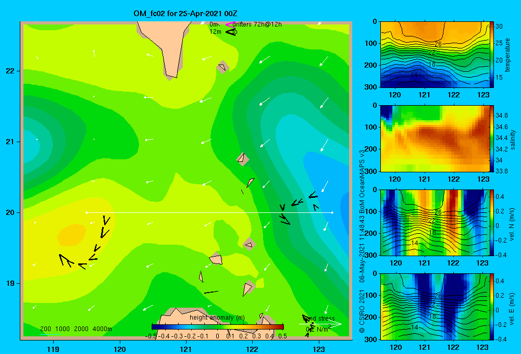This screenshot has height=354, width=521.
Task: Click longitude tick label 123 on main map
Action: click(x=319, y=349)
